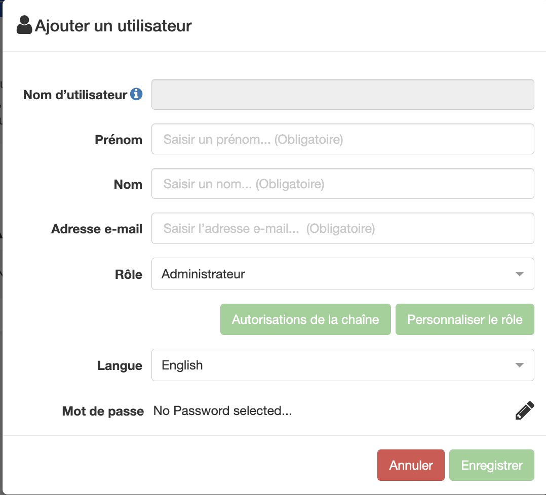This screenshot has height=495, width=546.
Task: Click into the Adresse e-mail field
Action: coord(342,228)
